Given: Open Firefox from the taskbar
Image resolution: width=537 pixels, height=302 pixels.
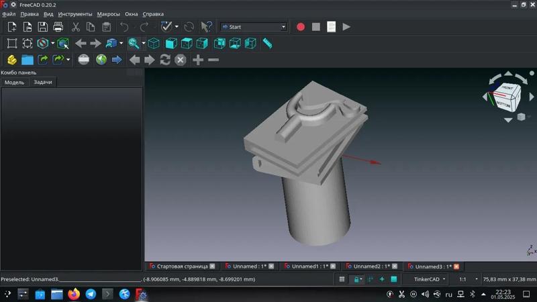Looking at the screenshot, I should [74, 294].
